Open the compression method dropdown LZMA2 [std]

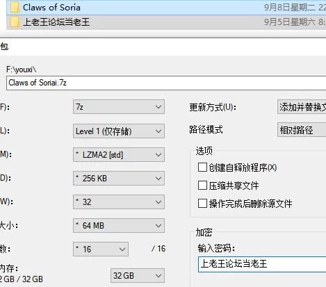[x=119, y=155]
